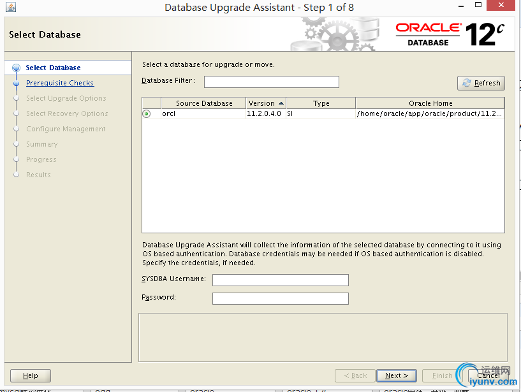The height and width of the screenshot is (392, 521).
Task: Click the Oracle Home path cell
Action: (x=430, y=113)
